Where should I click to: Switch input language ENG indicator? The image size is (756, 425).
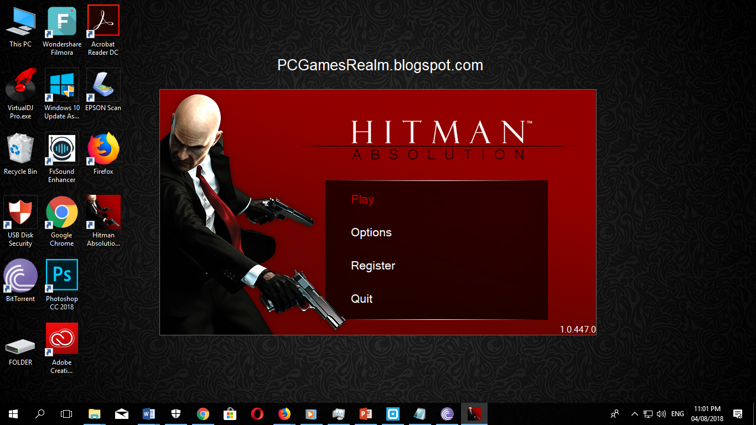click(677, 413)
